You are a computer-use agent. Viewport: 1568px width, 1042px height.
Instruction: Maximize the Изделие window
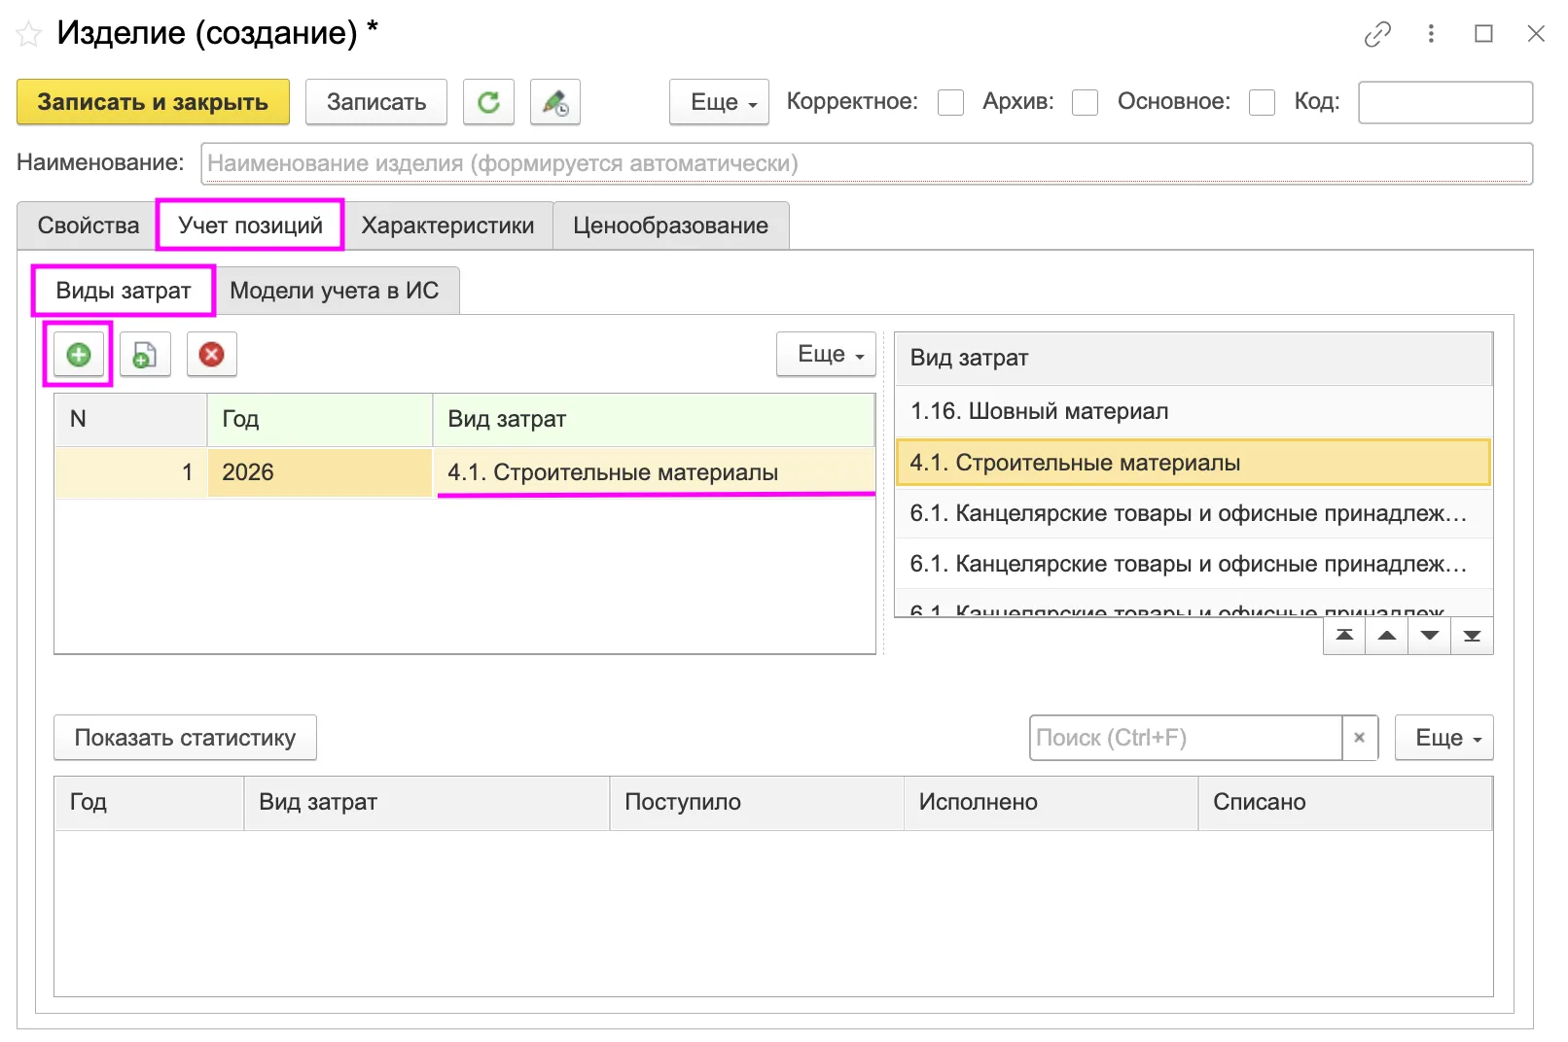point(1483,34)
